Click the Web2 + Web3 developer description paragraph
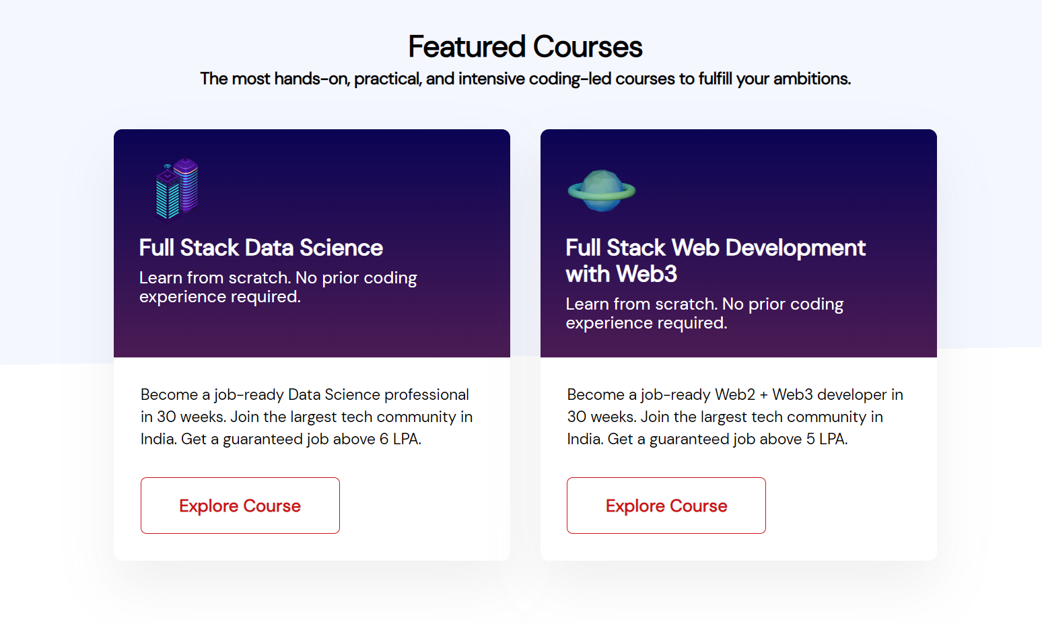This screenshot has height=626, width=1042. (x=734, y=417)
